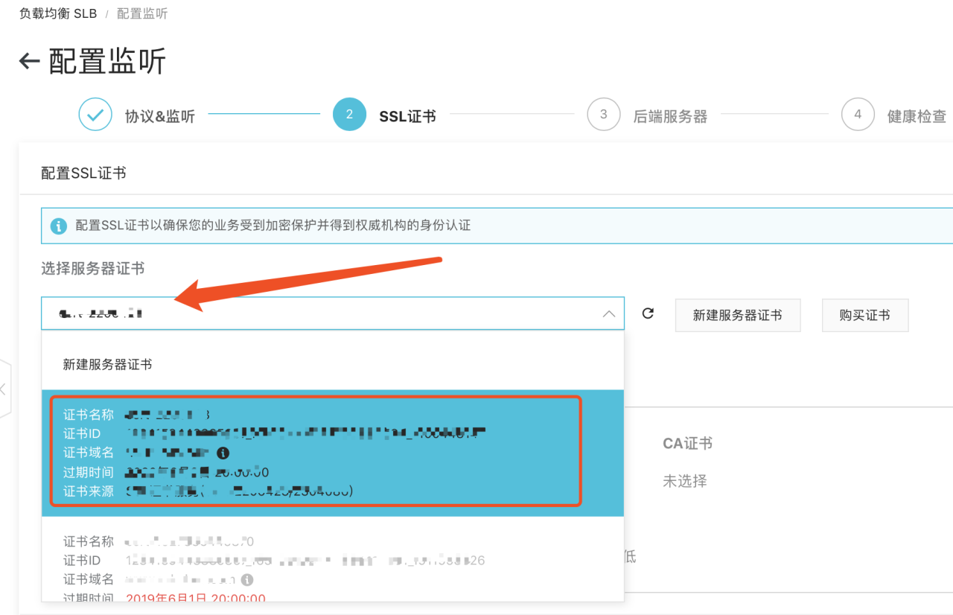Select the SSL证书 step label
Viewport: 953px width, 615px height.
tap(408, 116)
